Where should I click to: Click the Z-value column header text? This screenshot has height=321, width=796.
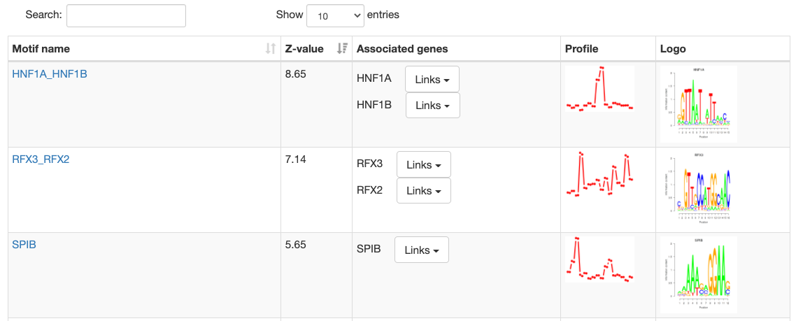coord(304,49)
